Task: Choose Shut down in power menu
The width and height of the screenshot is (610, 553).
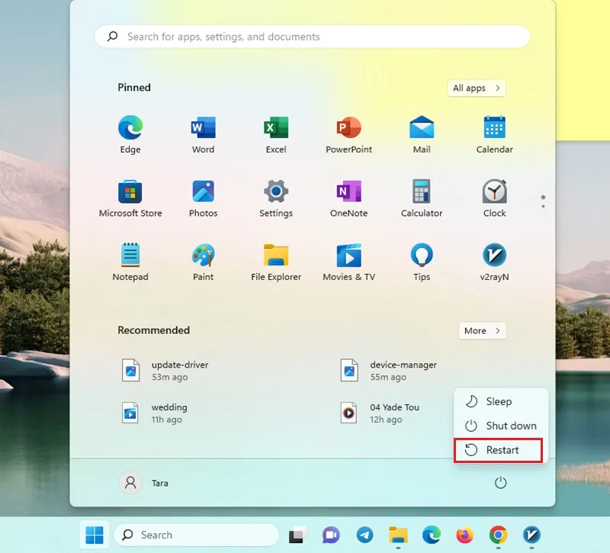Action: [x=501, y=426]
